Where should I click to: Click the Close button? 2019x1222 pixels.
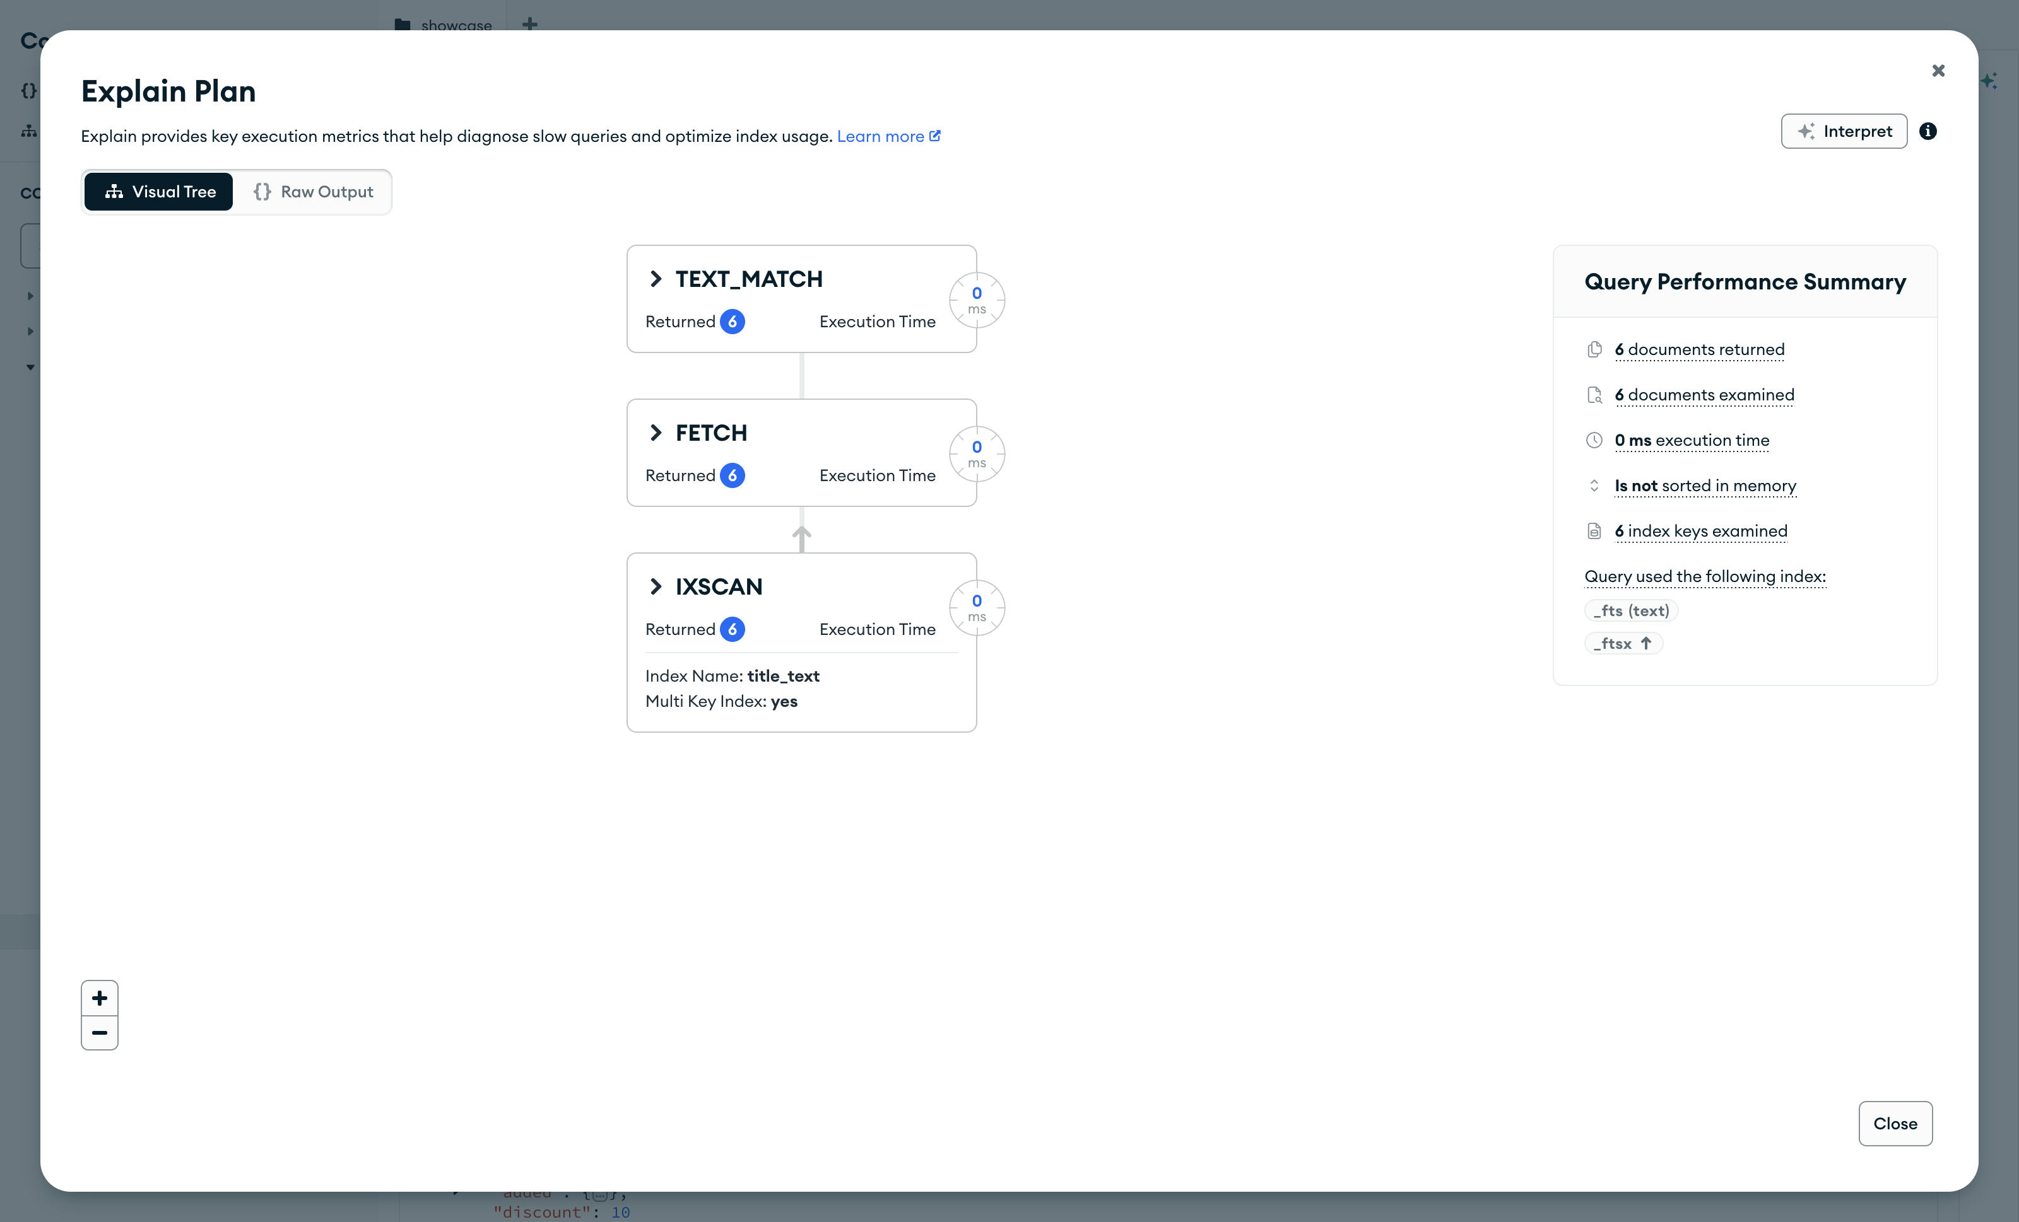coord(1895,1124)
